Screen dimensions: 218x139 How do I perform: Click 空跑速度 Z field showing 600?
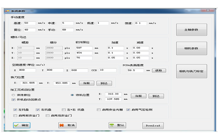(80, 70)
